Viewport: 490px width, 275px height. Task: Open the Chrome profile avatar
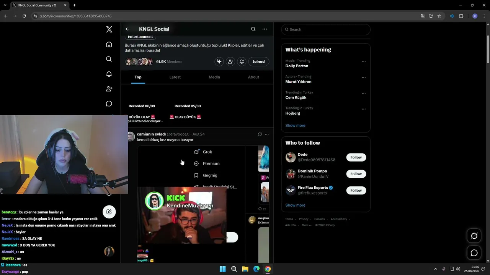tap(475, 16)
